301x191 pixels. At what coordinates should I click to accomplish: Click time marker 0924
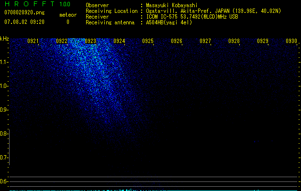119,41
